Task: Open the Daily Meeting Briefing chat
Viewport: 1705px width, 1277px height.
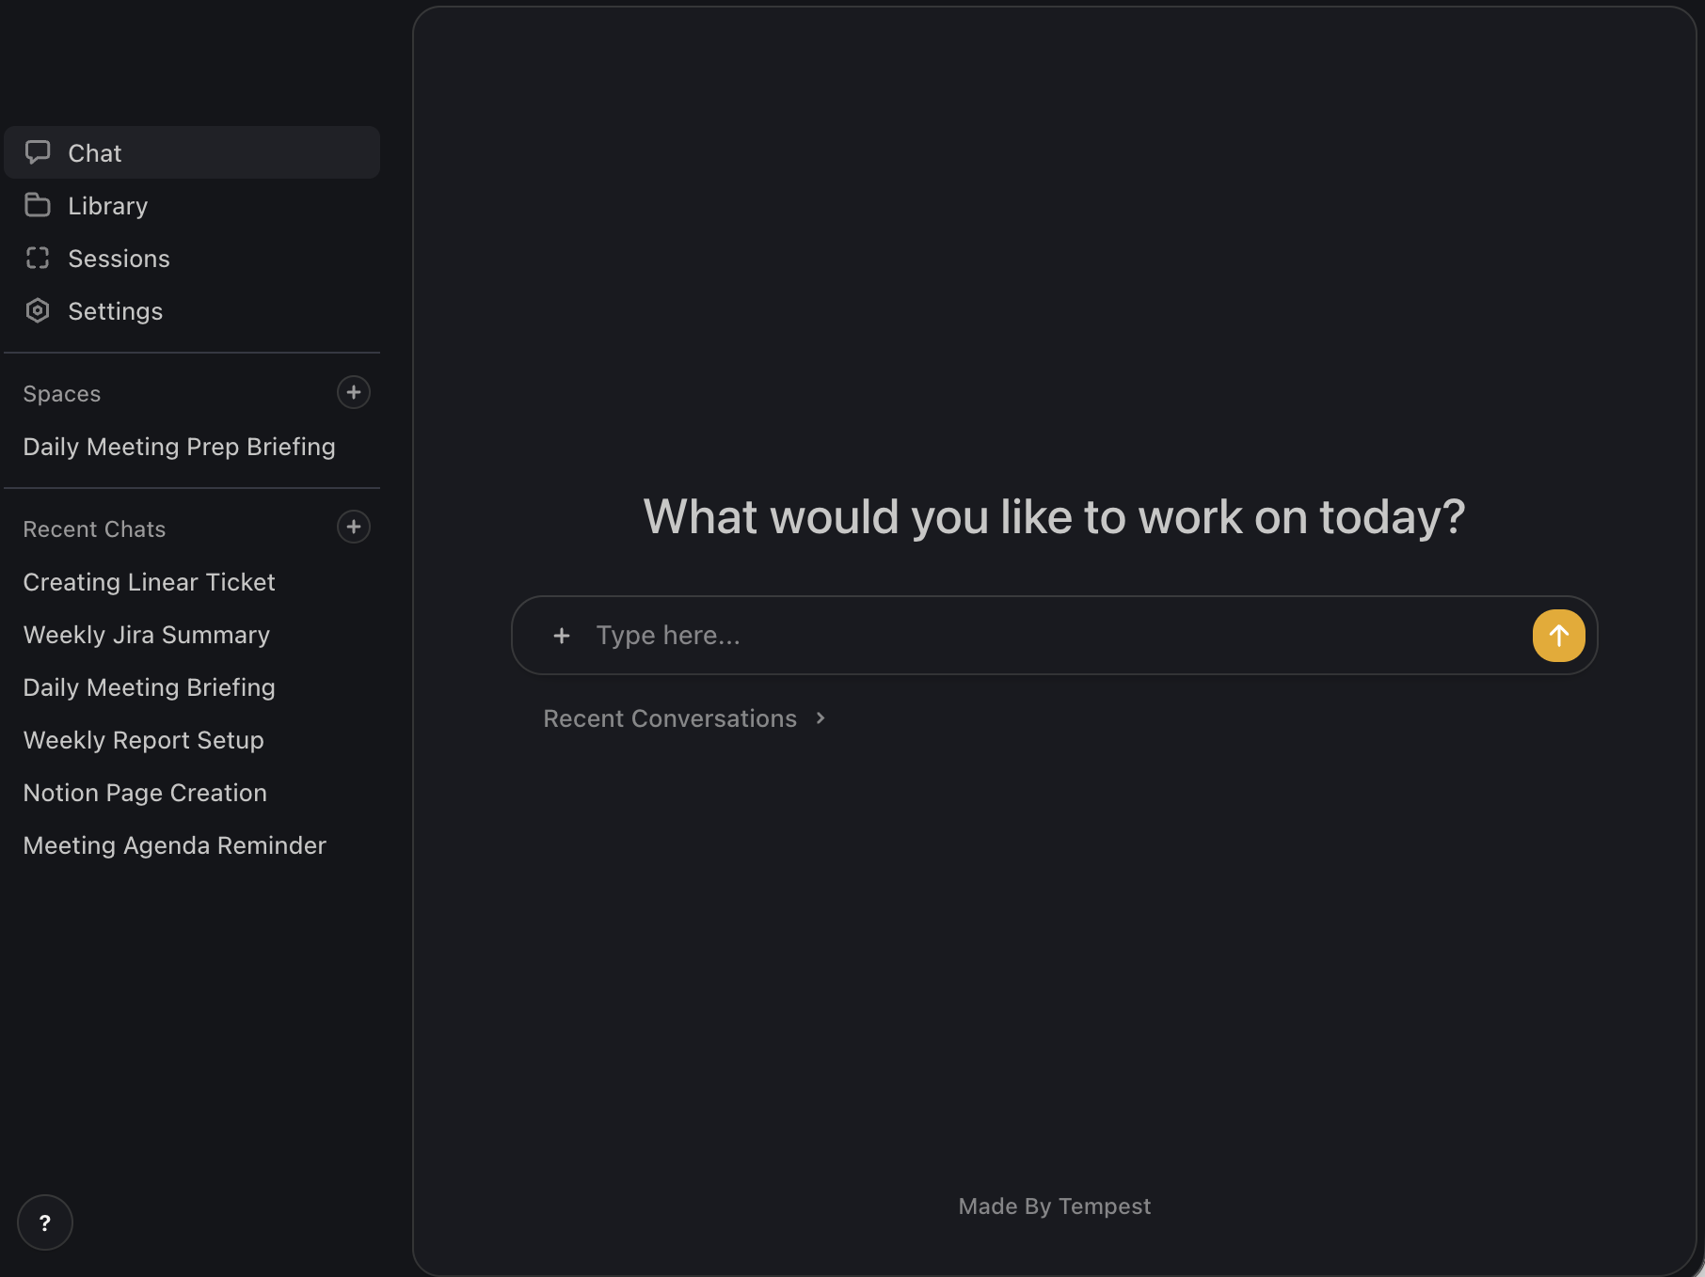Action: tap(149, 686)
